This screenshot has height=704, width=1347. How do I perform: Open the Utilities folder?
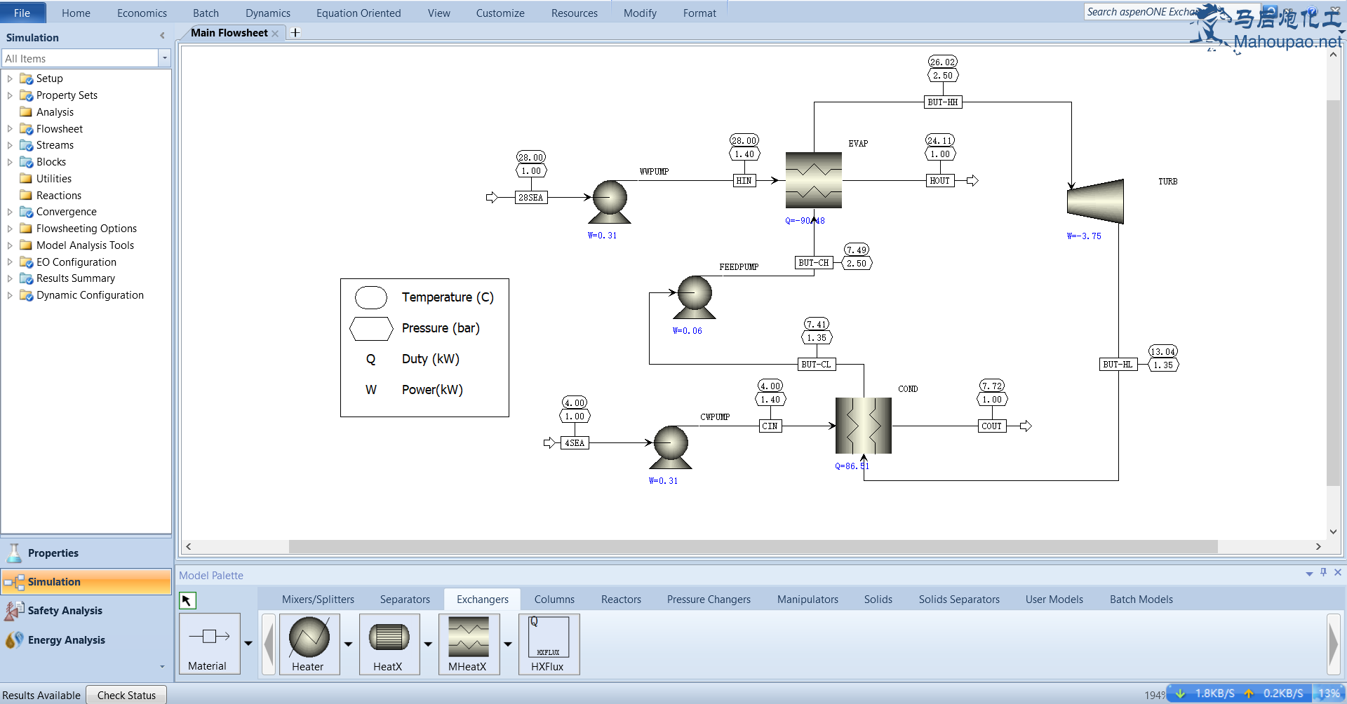[x=53, y=178]
